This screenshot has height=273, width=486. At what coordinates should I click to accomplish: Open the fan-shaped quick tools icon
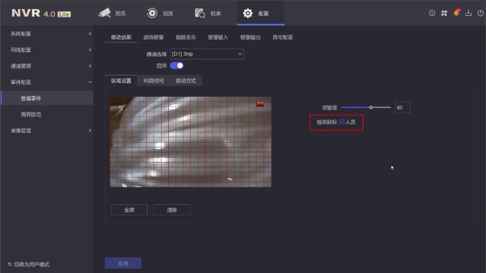coord(443,13)
